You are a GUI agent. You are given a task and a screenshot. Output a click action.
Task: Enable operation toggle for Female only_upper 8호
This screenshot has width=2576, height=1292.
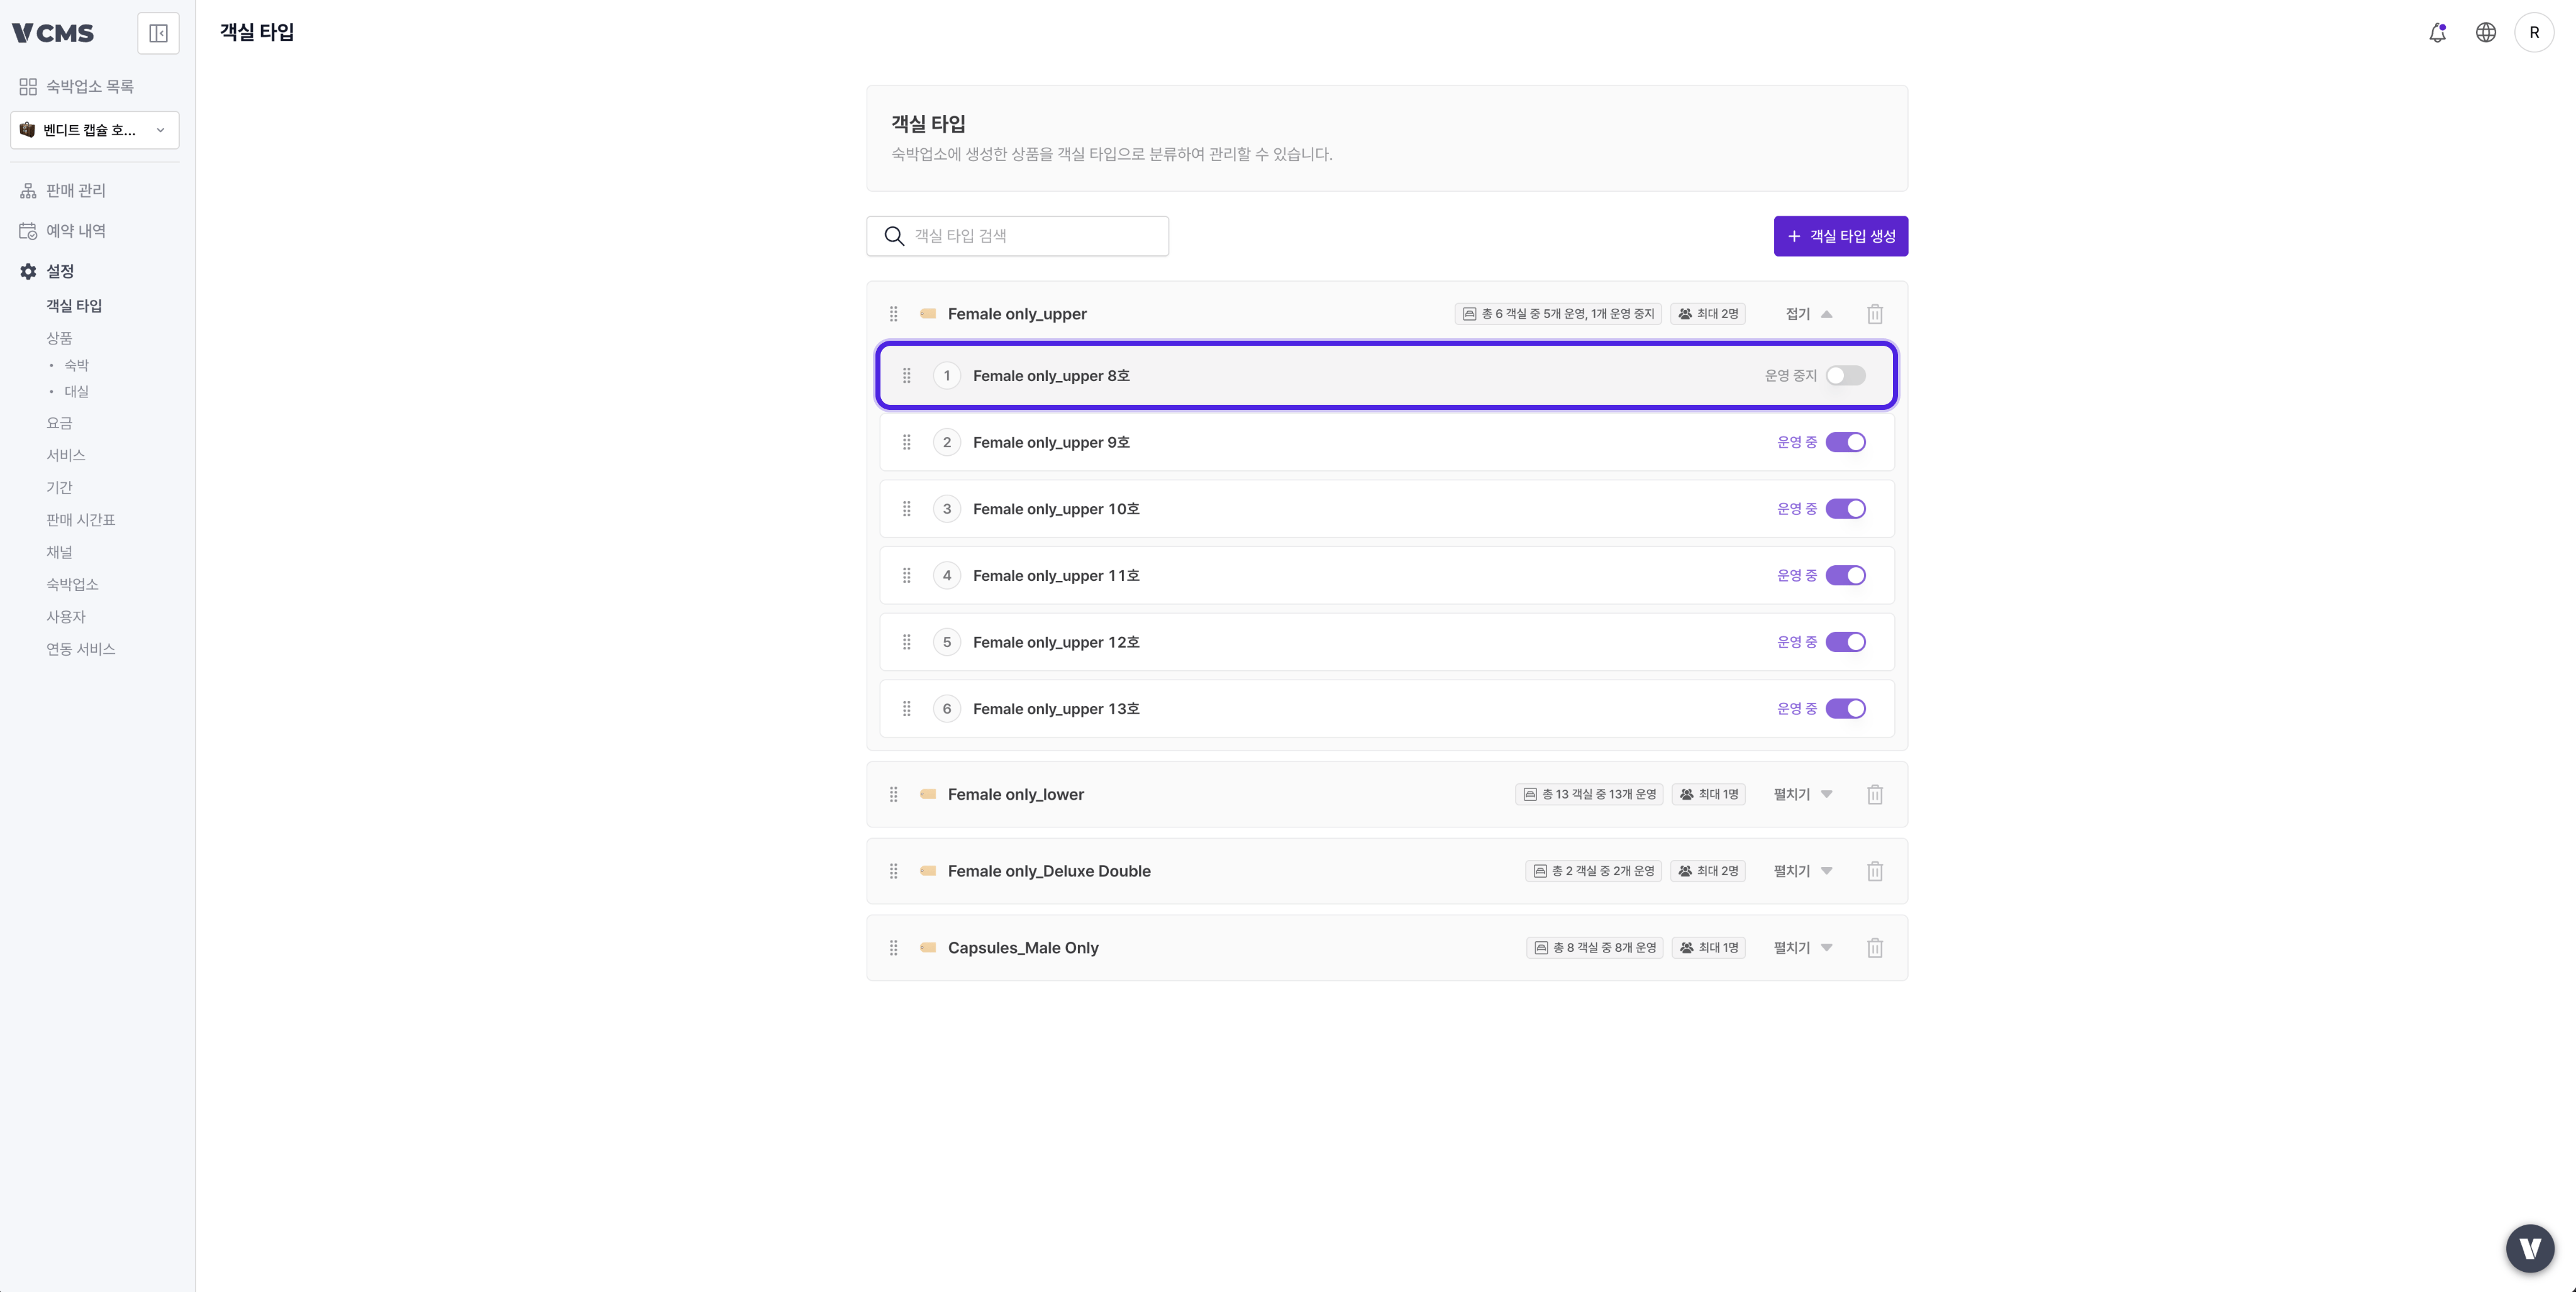(x=1845, y=376)
